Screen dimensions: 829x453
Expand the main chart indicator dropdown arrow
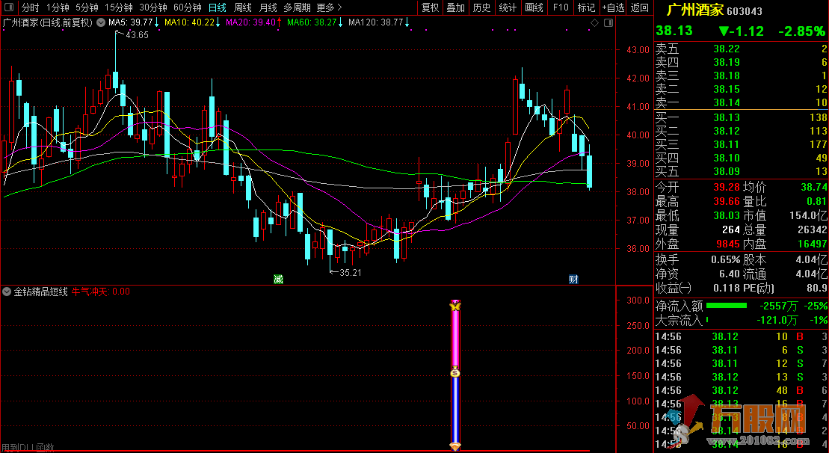[101, 22]
